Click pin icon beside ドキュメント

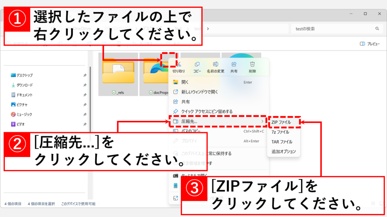tap(85, 95)
